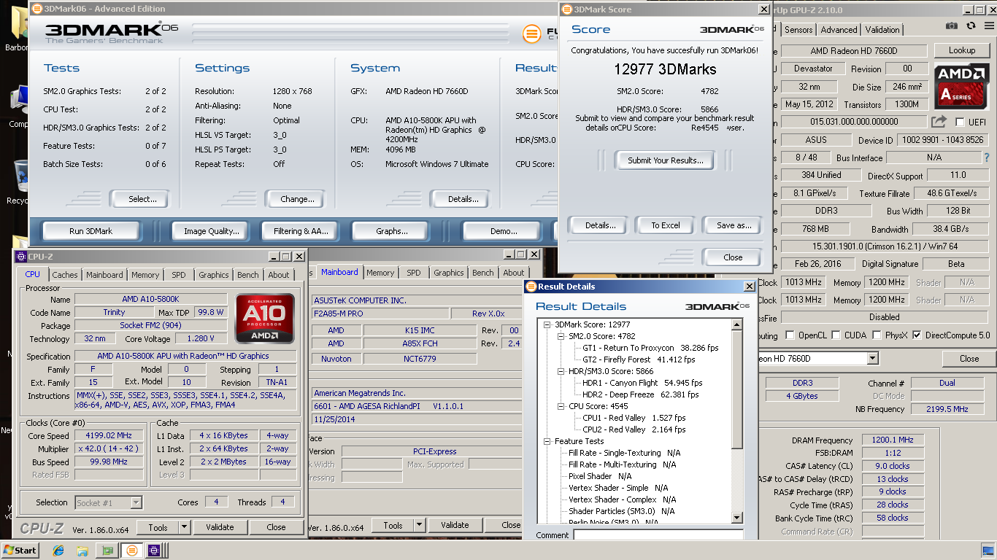Image resolution: width=997 pixels, height=560 pixels.
Task: Click the Comment input field
Action: 658,535
